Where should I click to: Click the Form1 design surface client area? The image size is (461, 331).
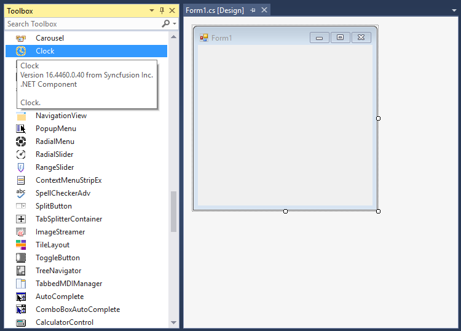tap(285, 126)
